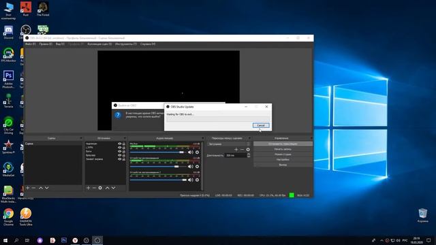Toggle lock for Браузер source

[x=124, y=155]
